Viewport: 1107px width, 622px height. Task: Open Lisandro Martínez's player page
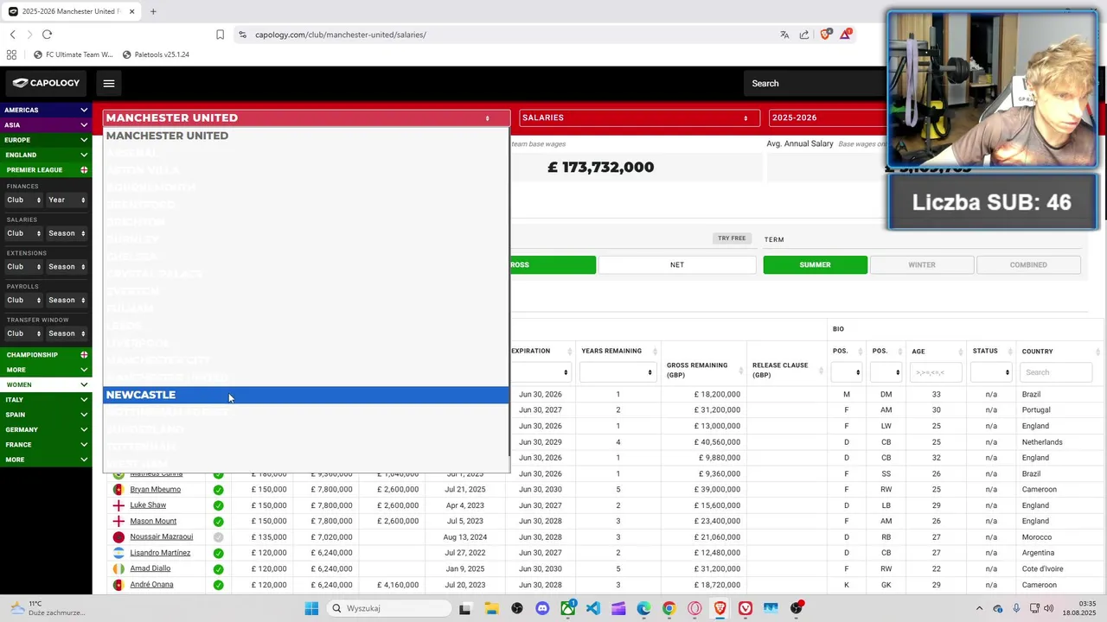[160, 553]
